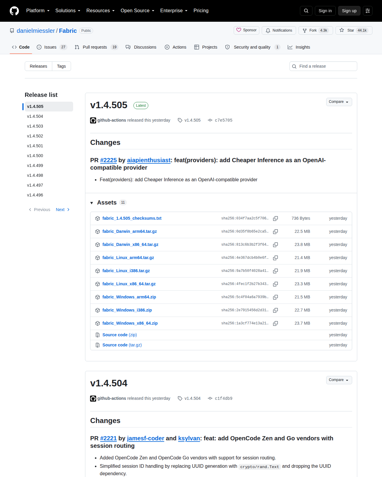Copy sha256 of fabric_Darwin_x86_64.tar.gz
Viewport: 382px width, 477px height.
pyautogui.click(x=275, y=245)
